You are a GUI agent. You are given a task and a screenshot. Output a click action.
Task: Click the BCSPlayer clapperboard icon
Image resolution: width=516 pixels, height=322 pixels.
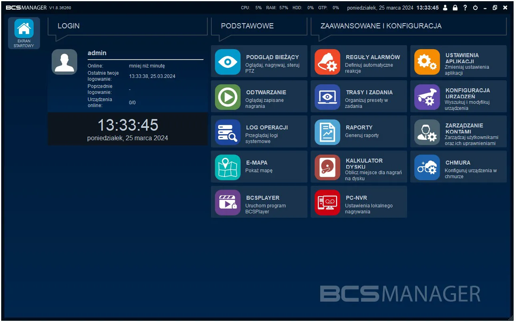(x=228, y=203)
